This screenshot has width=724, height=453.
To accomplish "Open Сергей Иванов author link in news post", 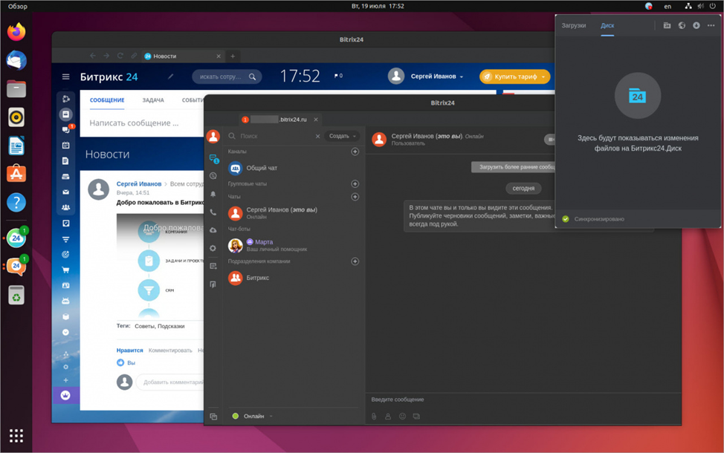I will [139, 183].
